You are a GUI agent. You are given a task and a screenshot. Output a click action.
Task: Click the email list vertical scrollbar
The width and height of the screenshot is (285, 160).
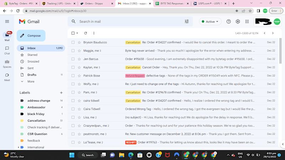tap(280, 51)
